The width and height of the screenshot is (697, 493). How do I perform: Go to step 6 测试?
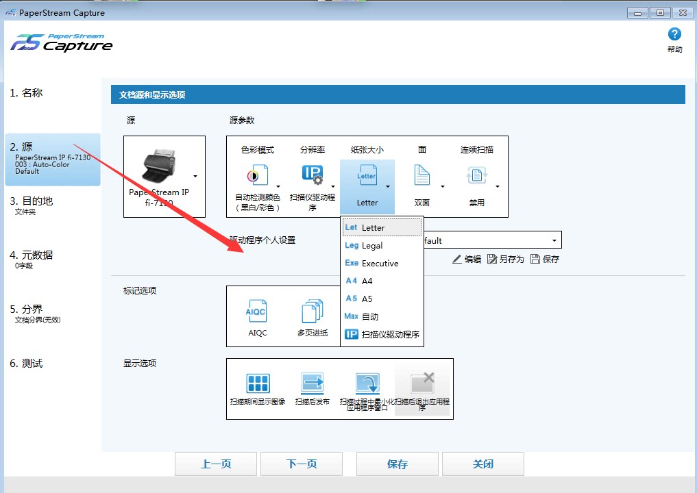tap(26, 364)
